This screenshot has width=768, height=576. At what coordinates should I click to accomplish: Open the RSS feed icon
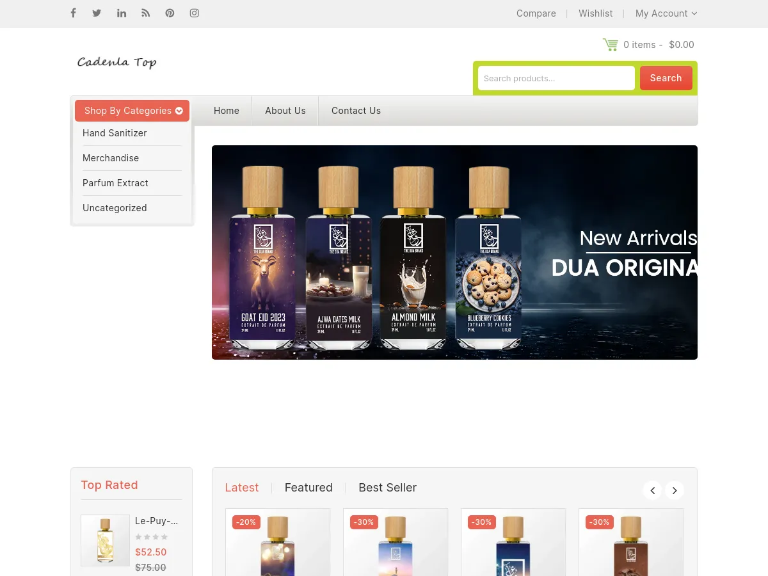[x=146, y=13]
